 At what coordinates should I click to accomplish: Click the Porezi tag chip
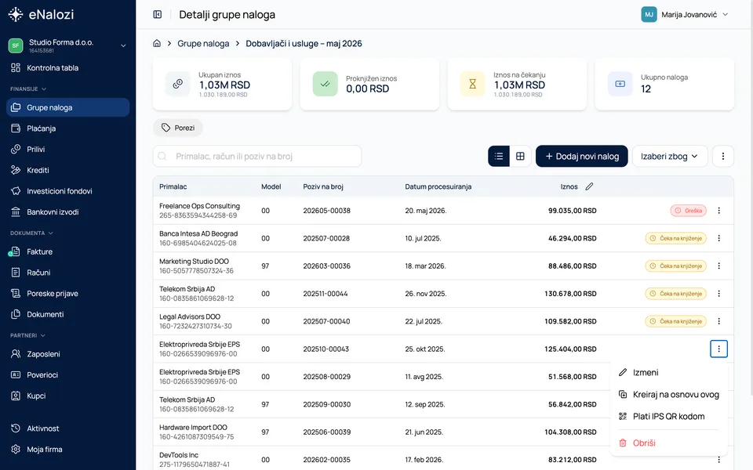[x=178, y=128]
